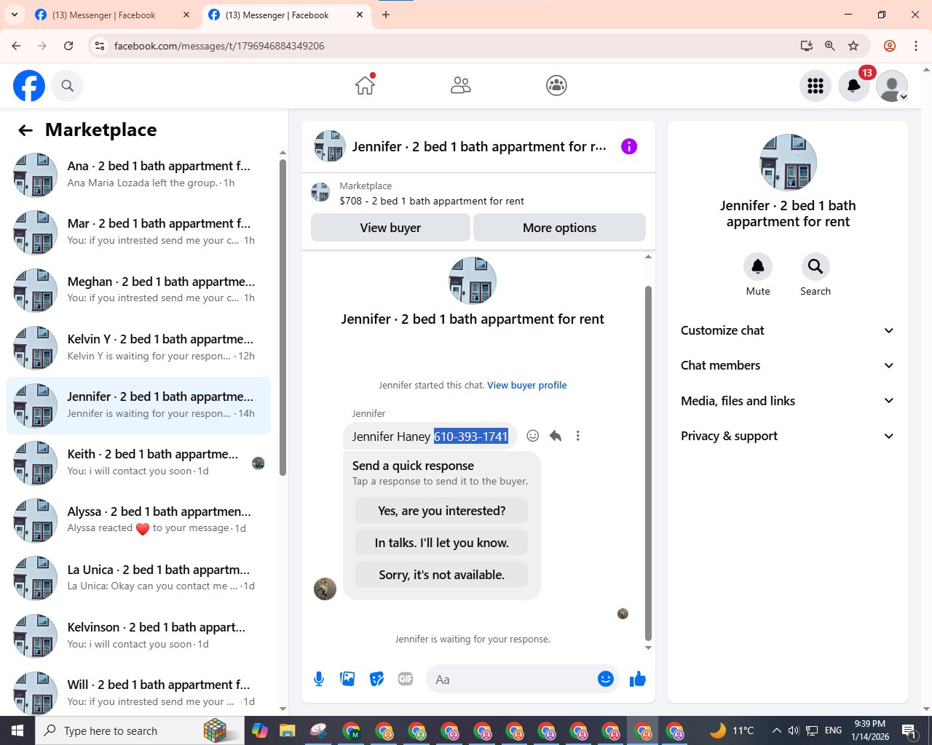Open the Kelvinson conversation
932x745 pixels.
click(x=138, y=635)
